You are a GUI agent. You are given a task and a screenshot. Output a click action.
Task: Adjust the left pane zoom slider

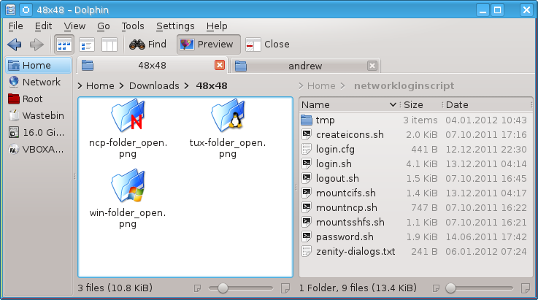223,288
